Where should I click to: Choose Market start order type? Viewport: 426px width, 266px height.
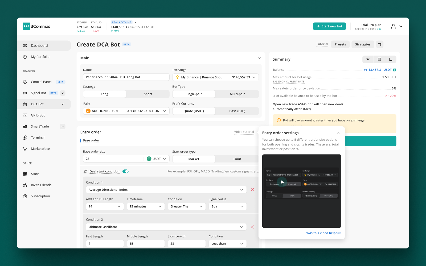click(194, 159)
